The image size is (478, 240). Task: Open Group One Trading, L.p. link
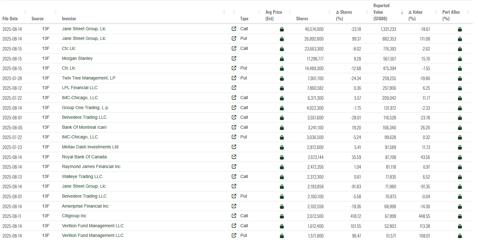tap(85, 108)
